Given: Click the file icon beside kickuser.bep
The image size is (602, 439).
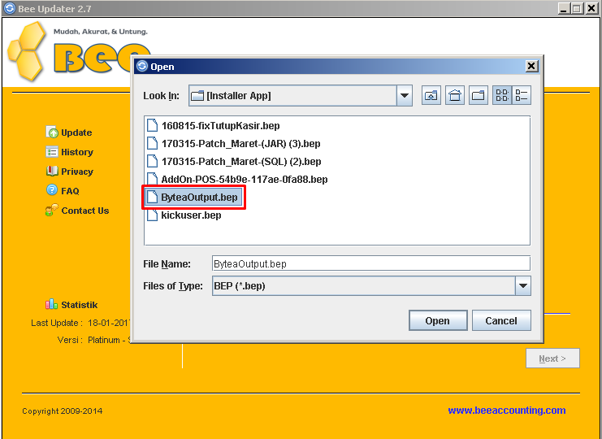Looking at the screenshot, I should (153, 215).
